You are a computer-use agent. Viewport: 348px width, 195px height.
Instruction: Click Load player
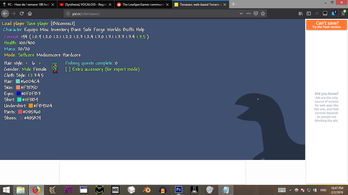point(13,24)
